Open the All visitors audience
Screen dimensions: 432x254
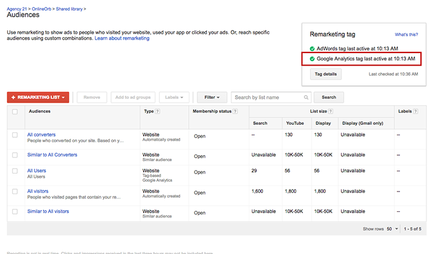(38, 191)
